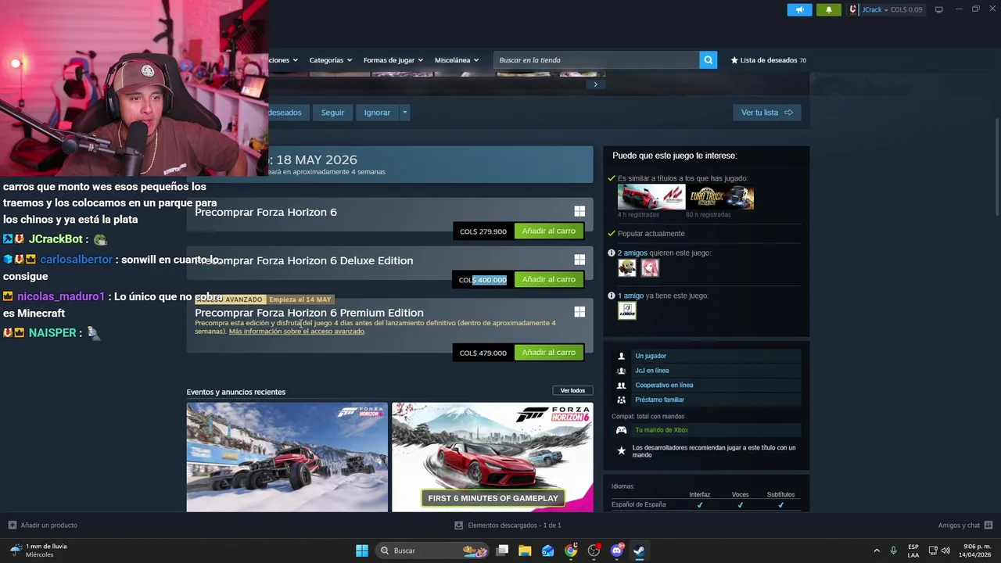
Task: Click the Steam page vertical scrollbar
Action: click(x=997, y=168)
